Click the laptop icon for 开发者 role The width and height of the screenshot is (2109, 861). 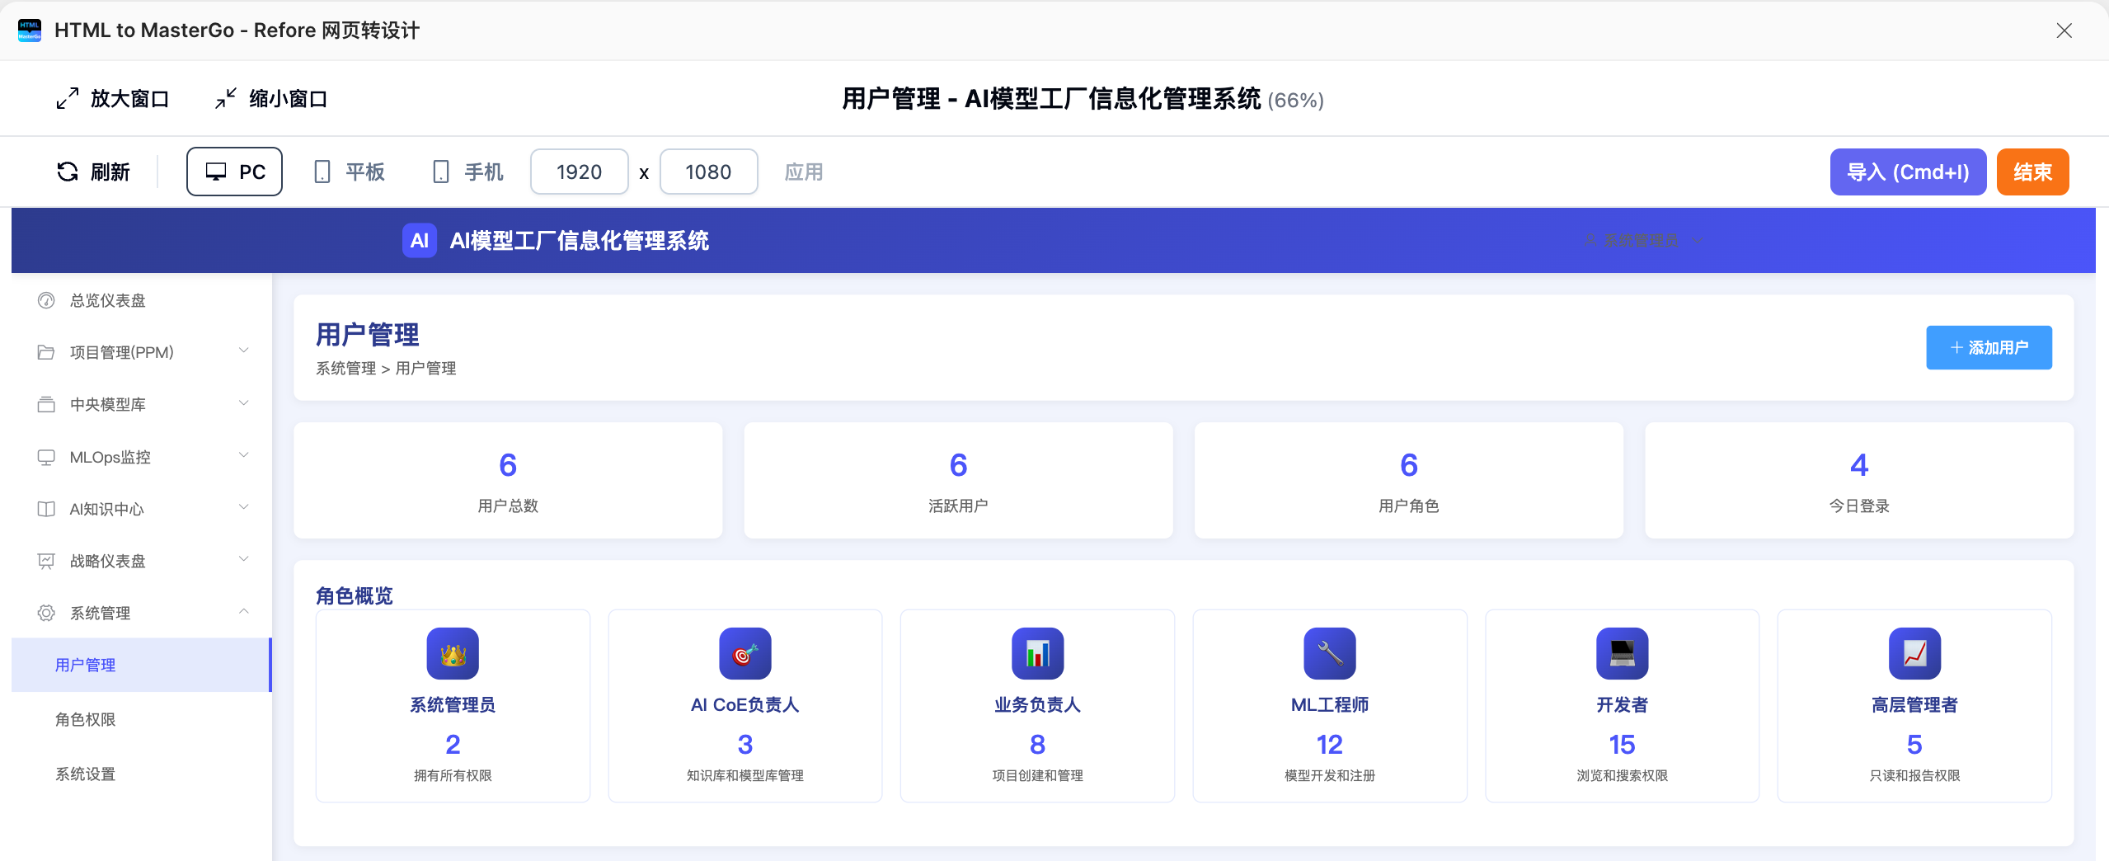1621,654
